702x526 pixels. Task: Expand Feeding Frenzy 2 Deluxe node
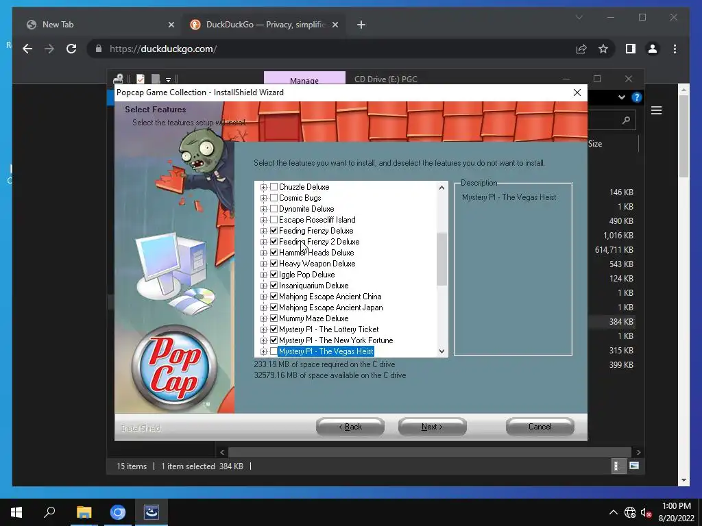[264, 242]
